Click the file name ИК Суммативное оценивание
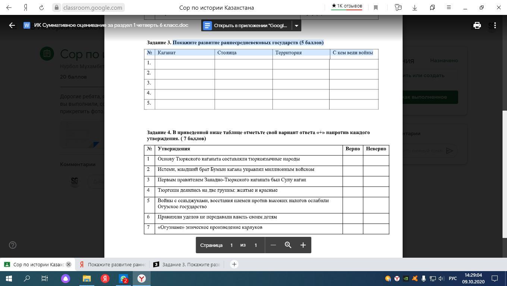Screen dimensions: 507x286 tap(111, 25)
